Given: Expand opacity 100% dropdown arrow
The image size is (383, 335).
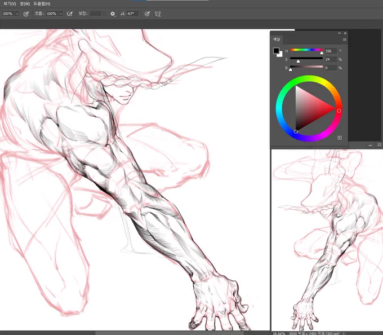Looking at the screenshot, I should point(17,14).
